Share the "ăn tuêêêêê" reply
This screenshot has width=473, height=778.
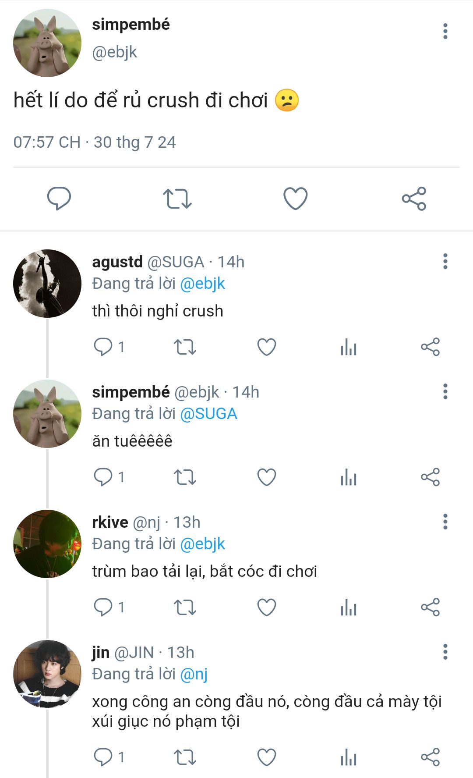click(430, 477)
